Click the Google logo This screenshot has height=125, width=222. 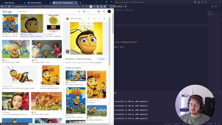coord(7,12)
